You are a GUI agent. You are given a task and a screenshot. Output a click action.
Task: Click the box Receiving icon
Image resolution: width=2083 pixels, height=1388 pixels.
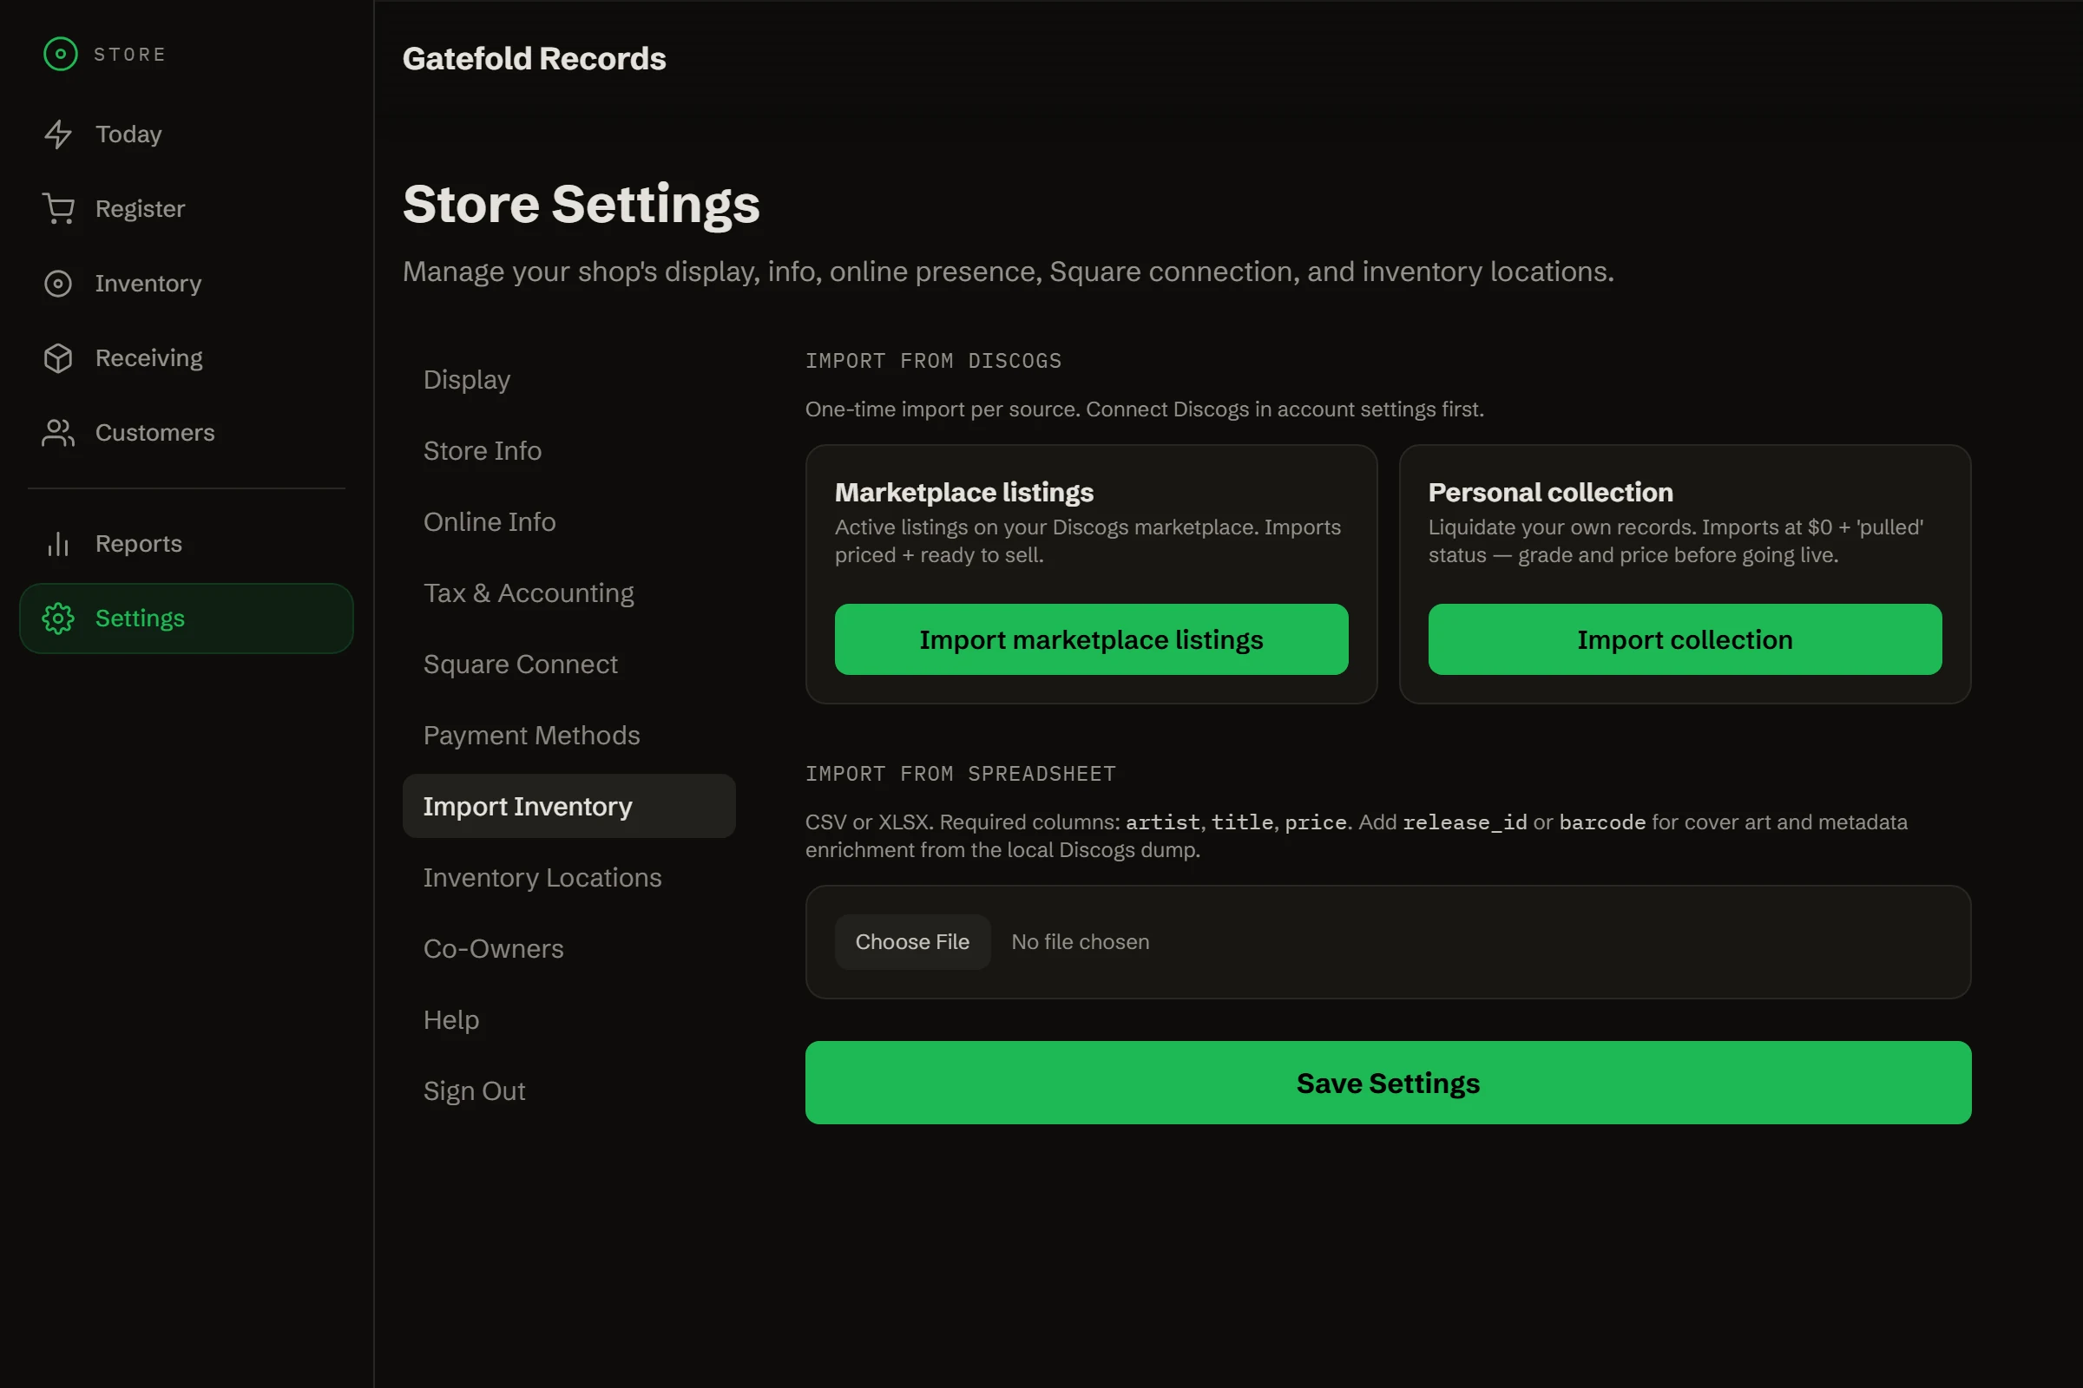[x=58, y=357]
